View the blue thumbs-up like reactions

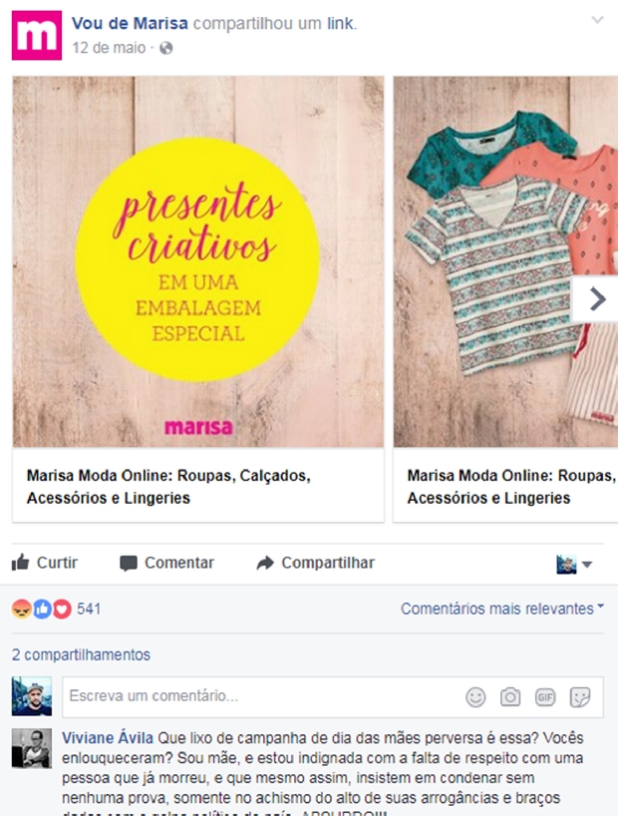[x=42, y=609]
